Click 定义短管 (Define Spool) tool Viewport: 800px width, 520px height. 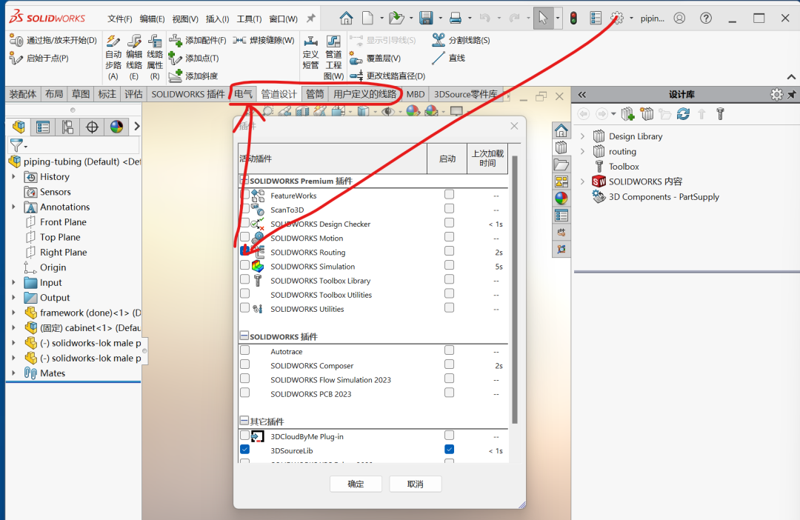click(x=310, y=53)
